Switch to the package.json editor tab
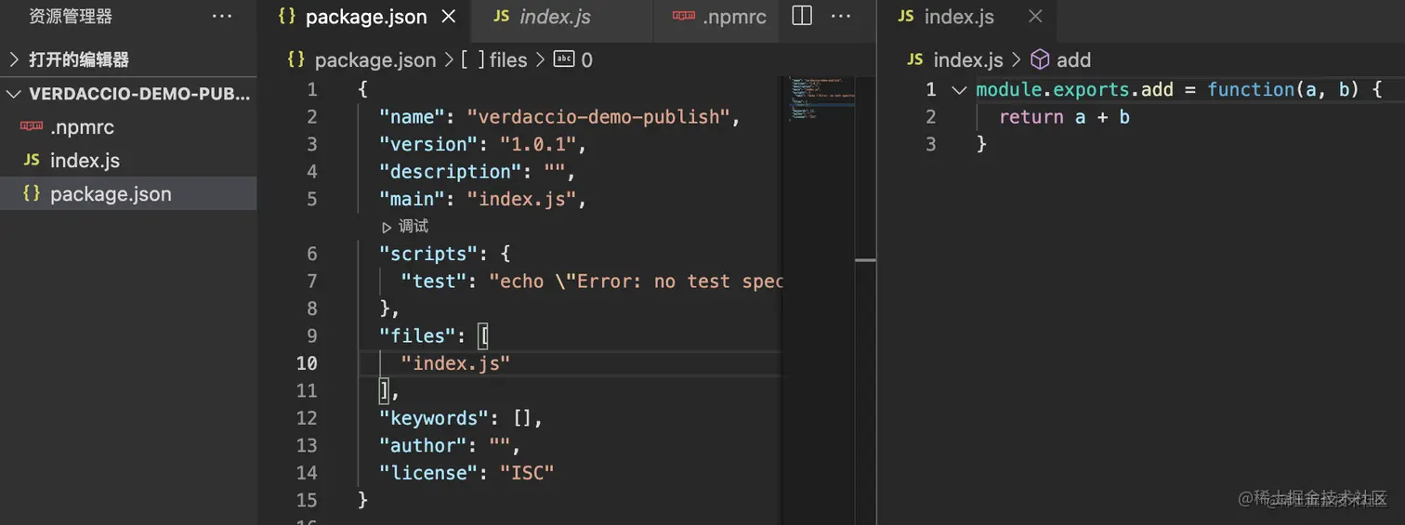Screen dimensions: 1405x525 pos(364,17)
